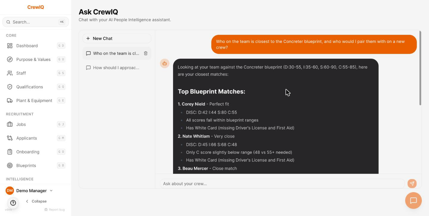Navigate to Onboarding
429x216 pixels.
[35, 152]
